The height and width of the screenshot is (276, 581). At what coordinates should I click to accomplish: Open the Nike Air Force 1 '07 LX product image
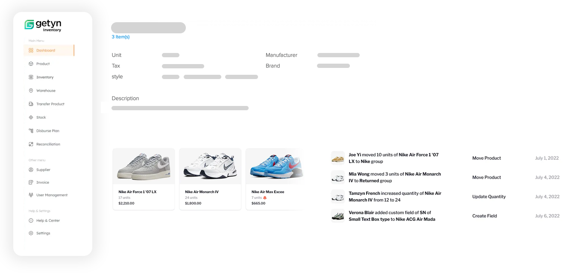(x=144, y=166)
